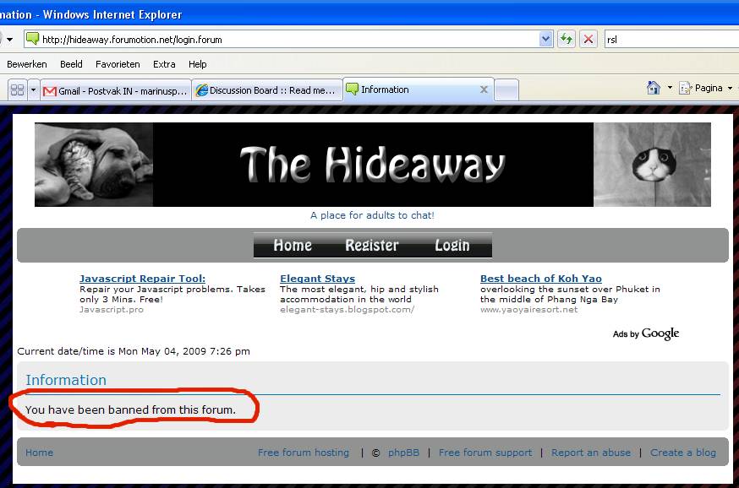739x488 pixels.
Task: Open the Extra menu
Action: click(x=164, y=64)
